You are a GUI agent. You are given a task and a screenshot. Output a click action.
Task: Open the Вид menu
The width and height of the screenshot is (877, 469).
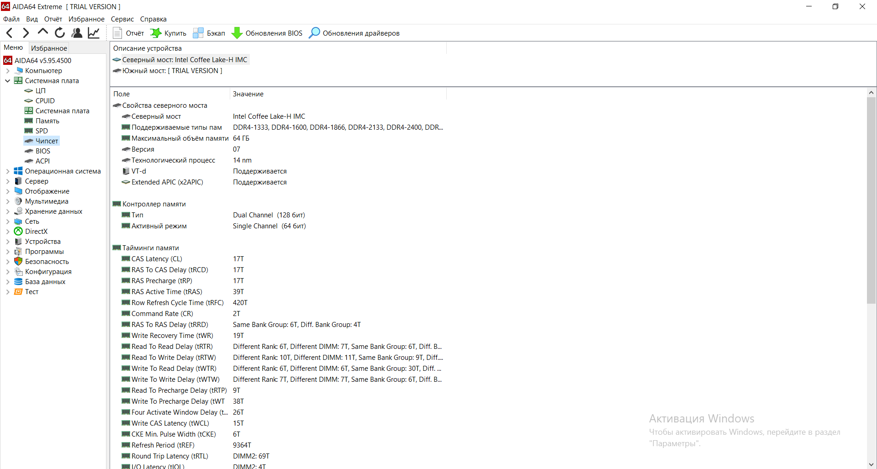(32, 19)
